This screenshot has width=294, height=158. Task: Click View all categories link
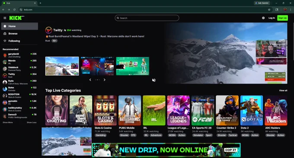(283, 90)
